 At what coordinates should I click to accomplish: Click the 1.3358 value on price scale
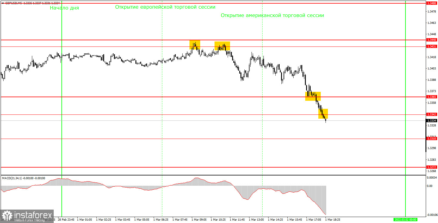[x=431, y=103]
